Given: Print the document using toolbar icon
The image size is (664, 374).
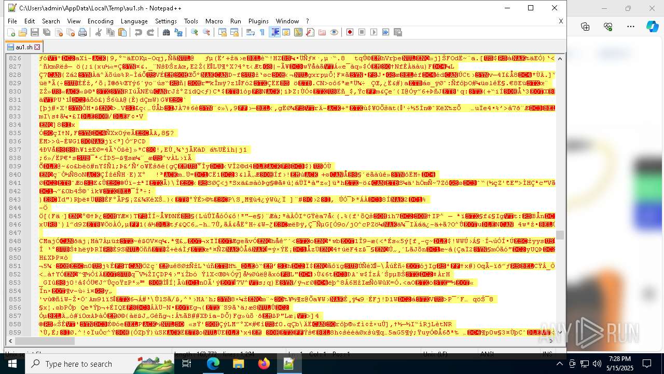Looking at the screenshot, I should coord(82,32).
